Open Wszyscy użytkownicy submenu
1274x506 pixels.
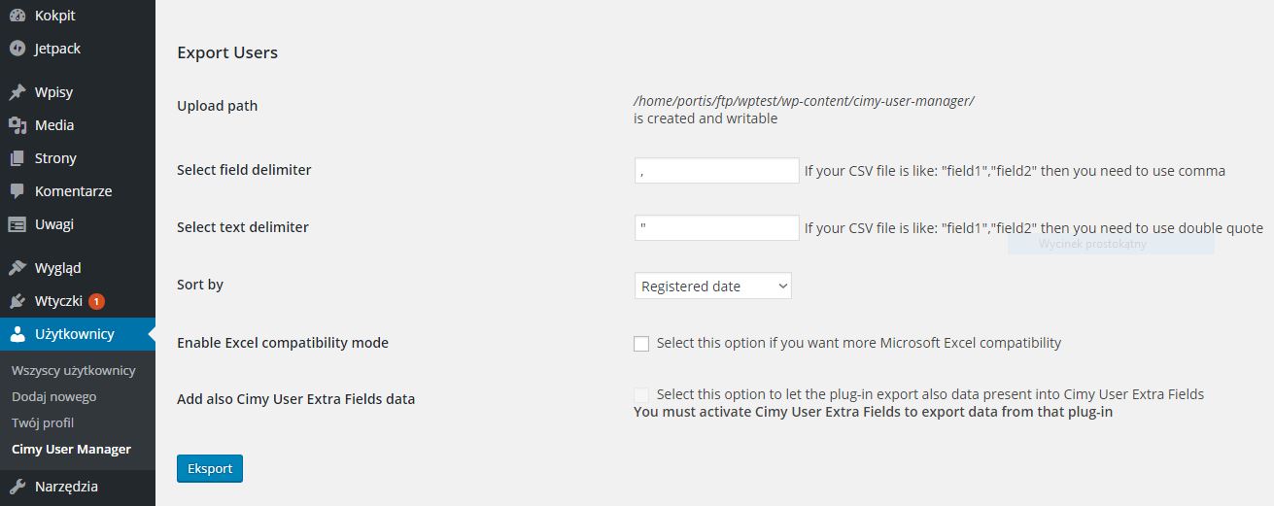click(x=74, y=371)
